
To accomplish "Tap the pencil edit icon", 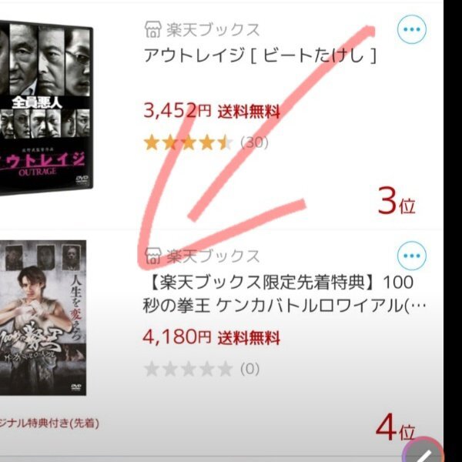I will (x=423, y=450).
